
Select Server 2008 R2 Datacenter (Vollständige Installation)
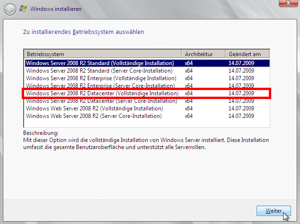pos(147,93)
